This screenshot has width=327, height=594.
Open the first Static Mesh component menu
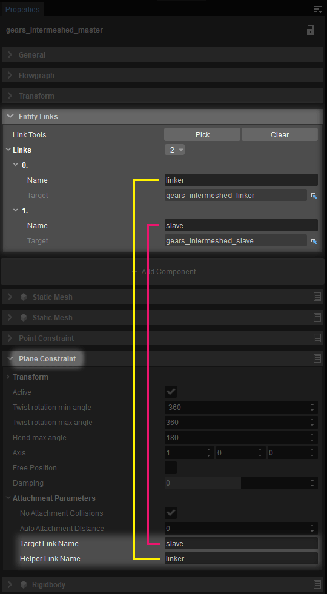coord(317,297)
